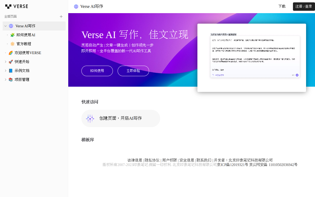
Task: Click the sparkle AI icon in quick access card
Action: 90,118
